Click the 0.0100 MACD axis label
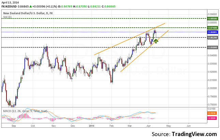The width and height of the screenshot is (220, 140). (212, 109)
